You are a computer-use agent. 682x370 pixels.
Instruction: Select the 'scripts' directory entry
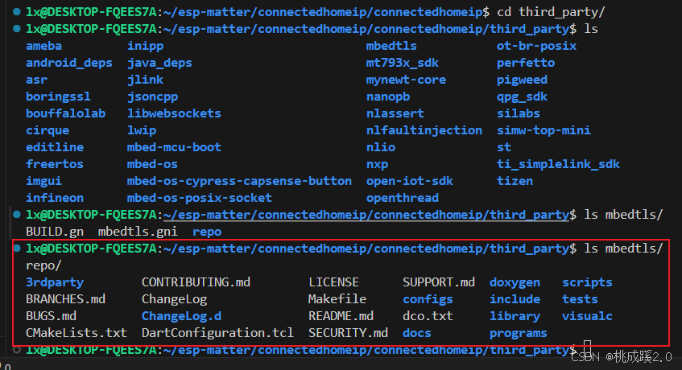click(587, 282)
